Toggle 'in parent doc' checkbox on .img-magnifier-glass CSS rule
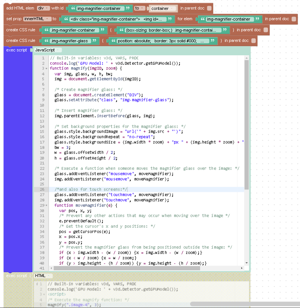 coord(253,41)
